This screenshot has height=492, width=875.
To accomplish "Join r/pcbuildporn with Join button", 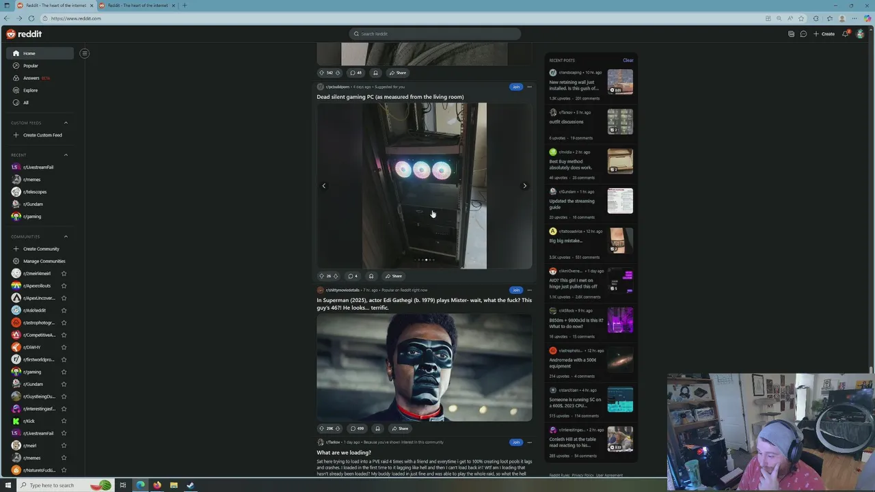I will tap(516, 87).
